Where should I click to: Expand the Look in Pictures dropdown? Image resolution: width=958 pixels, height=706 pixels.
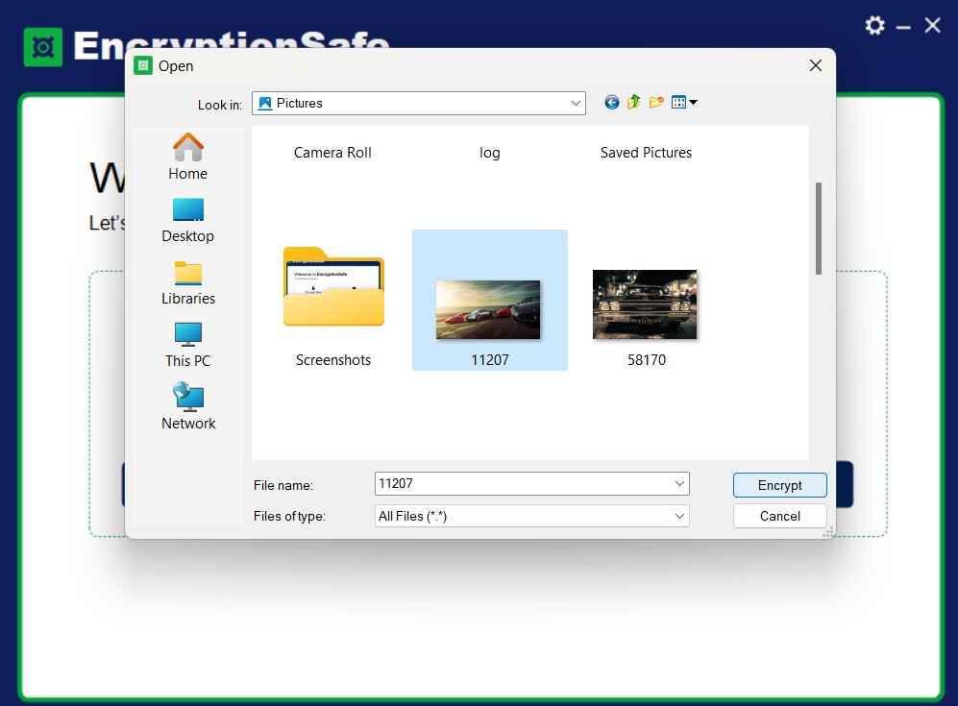pyautogui.click(x=576, y=103)
